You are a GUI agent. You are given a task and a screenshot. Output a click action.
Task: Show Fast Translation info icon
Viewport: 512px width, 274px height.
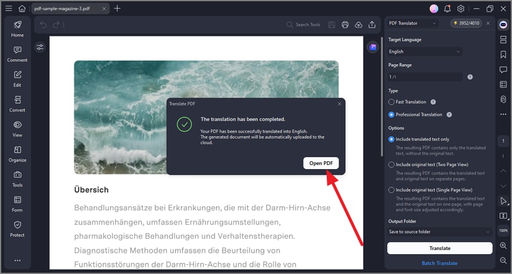433,102
